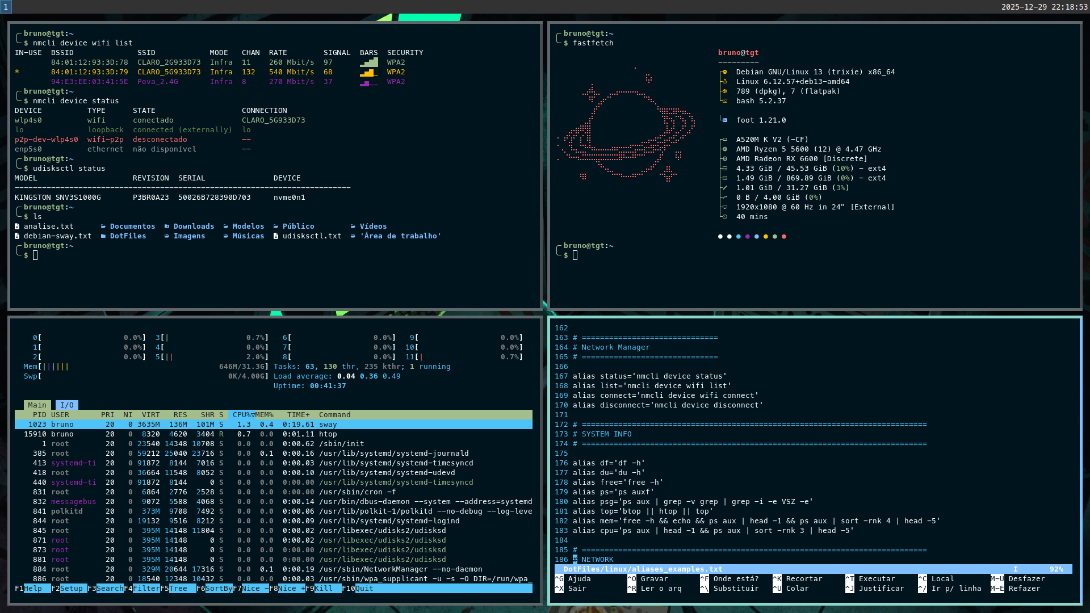The width and height of the screenshot is (1090, 613).
Task: Click the DotFiles folder icon
Action: tap(103, 236)
